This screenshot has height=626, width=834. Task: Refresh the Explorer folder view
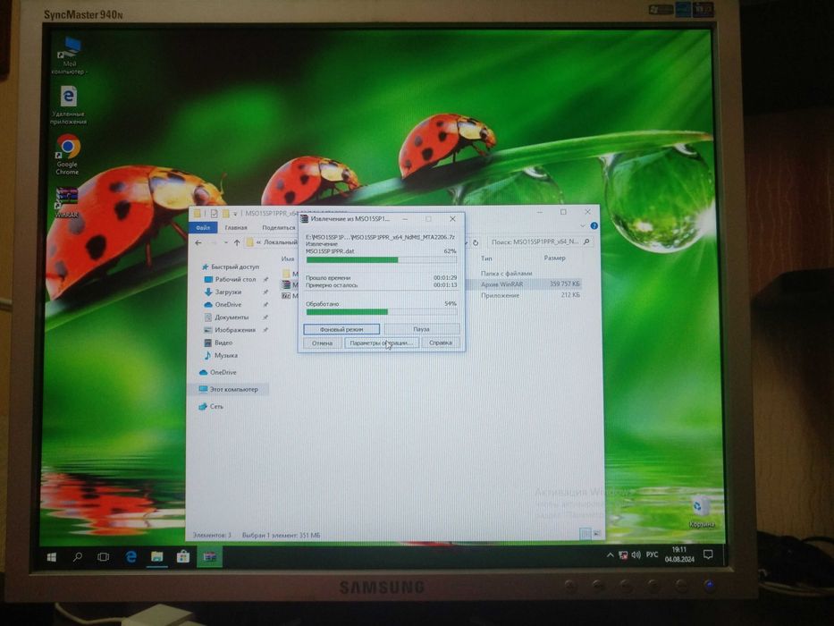[476, 242]
